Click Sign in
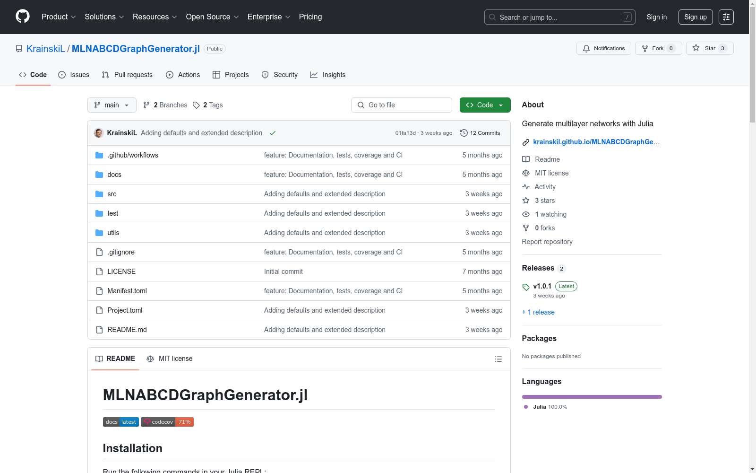 point(657,17)
